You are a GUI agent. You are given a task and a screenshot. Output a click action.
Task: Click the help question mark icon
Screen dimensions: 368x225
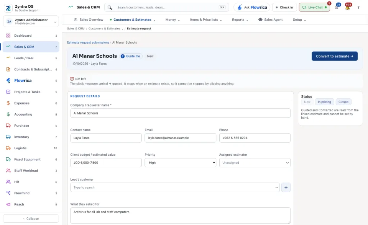(x=358, y=8)
